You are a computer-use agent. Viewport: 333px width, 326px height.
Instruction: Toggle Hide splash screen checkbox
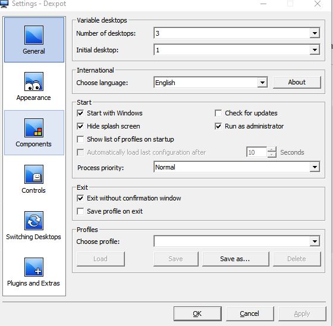pos(80,126)
